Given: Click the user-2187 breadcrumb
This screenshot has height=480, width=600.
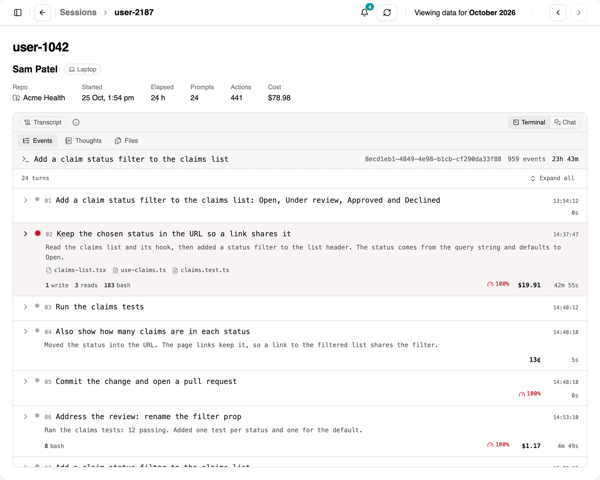Looking at the screenshot, I should (134, 12).
